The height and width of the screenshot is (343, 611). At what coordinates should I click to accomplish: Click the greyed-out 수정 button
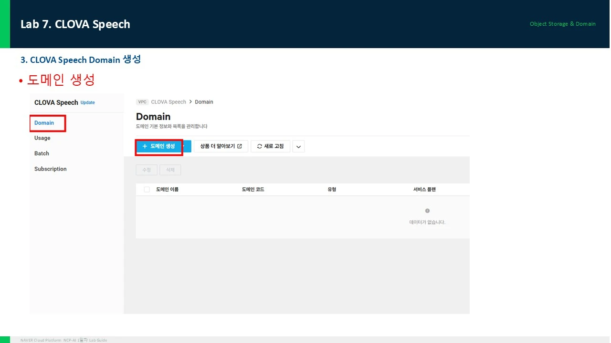click(x=147, y=170)
